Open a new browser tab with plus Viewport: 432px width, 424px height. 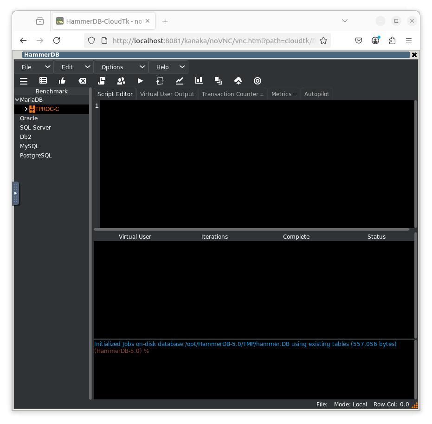tap(165, 21)
